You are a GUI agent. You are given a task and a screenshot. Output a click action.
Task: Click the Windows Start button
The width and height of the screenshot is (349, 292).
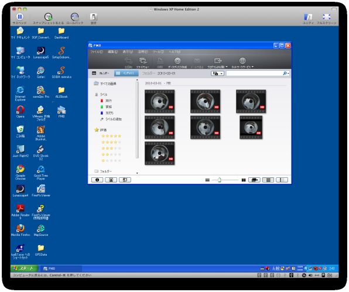(x=24, y=269)
